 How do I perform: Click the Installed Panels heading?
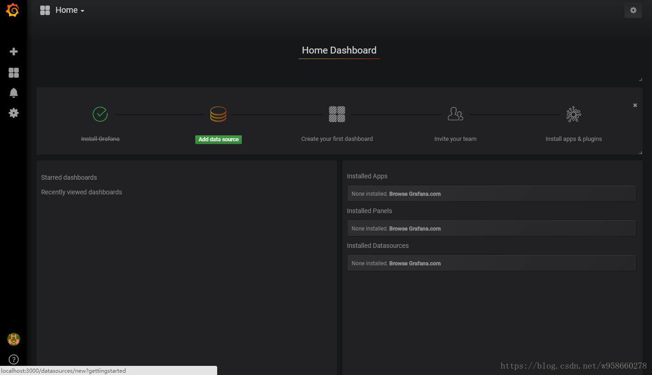click(369, 211)
